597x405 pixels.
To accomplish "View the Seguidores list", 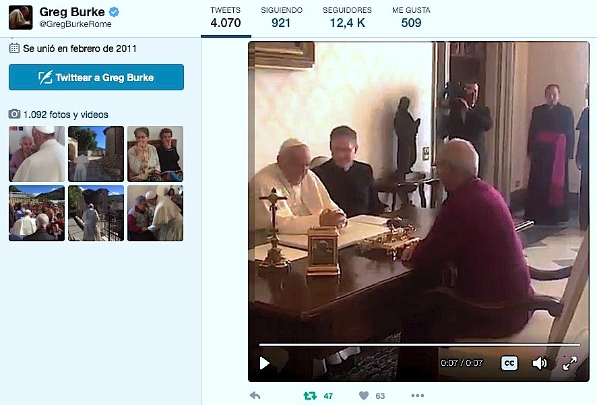I will tap(347, 18).
